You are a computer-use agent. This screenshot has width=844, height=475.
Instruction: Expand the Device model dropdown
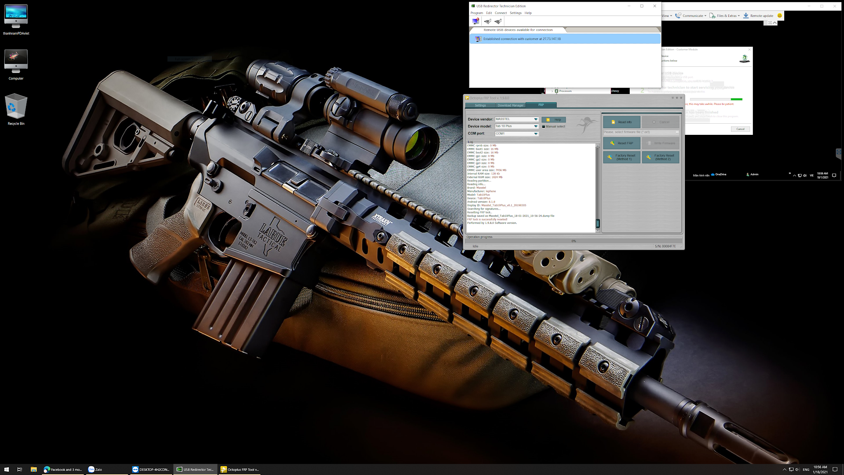click(536, 126)
